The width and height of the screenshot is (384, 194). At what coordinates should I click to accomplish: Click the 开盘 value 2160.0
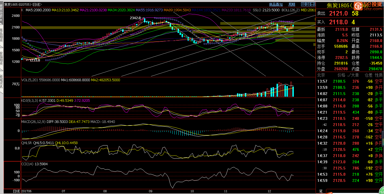coord(376,41)
